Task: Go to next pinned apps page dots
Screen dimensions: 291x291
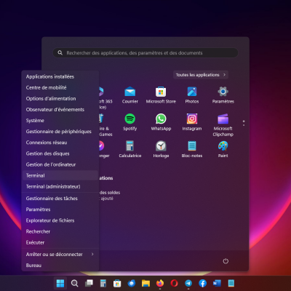Action: pyautogui.click(x=244, y=123)
